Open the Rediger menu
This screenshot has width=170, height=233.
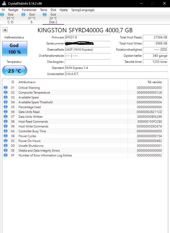tap(13, 10)
